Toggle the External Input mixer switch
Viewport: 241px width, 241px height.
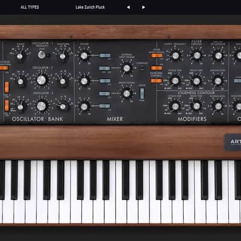click(x=105, y=69)
